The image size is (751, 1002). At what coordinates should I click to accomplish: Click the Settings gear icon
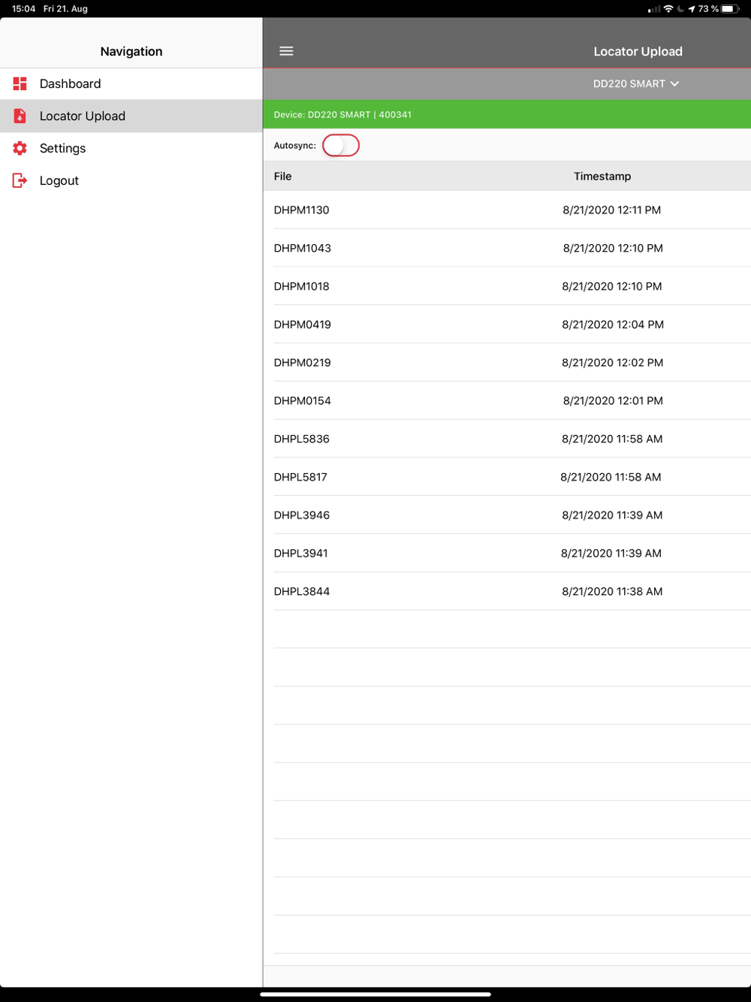coord(20,148)
